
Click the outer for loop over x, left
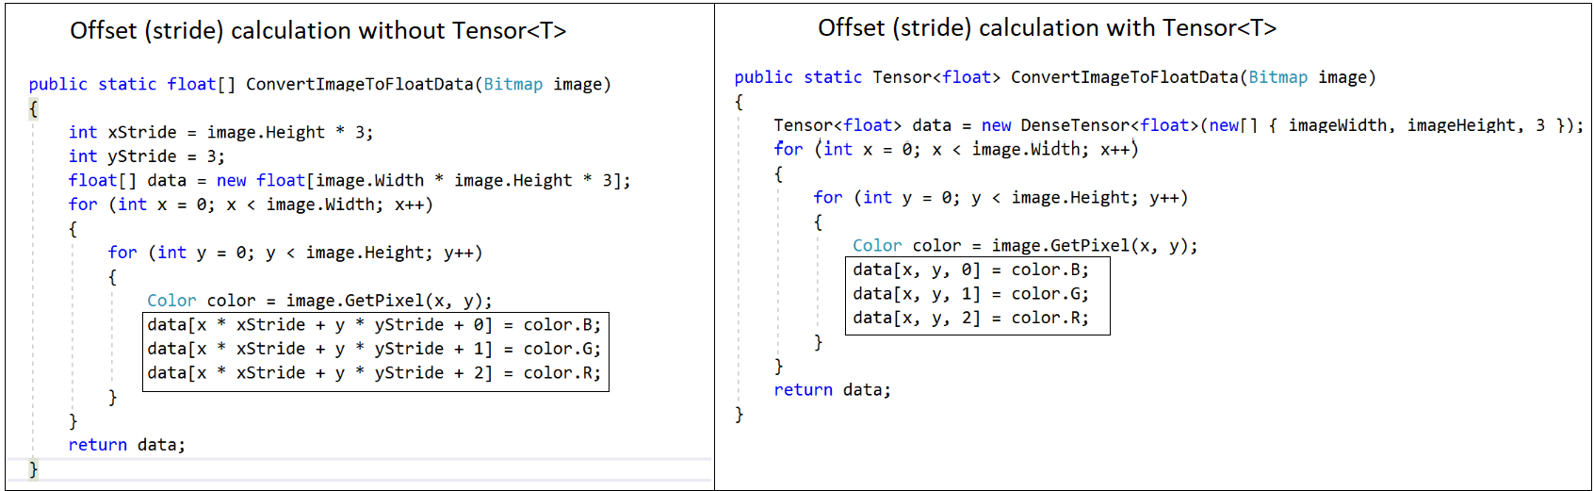(251, 205)
